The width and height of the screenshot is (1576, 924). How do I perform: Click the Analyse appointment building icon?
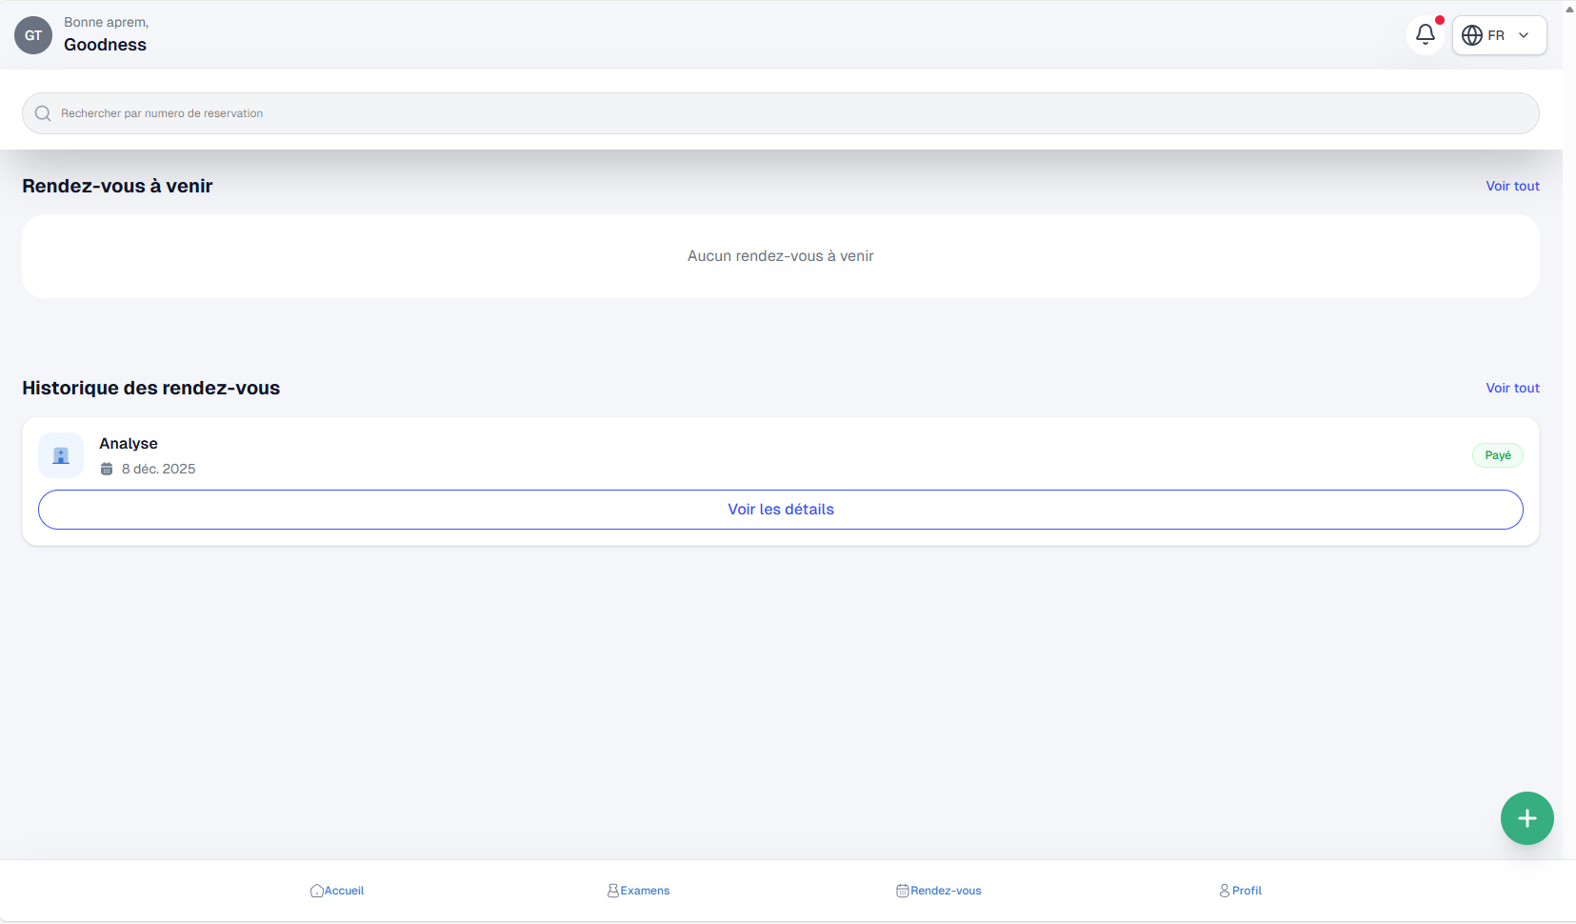tap(61, 455)
